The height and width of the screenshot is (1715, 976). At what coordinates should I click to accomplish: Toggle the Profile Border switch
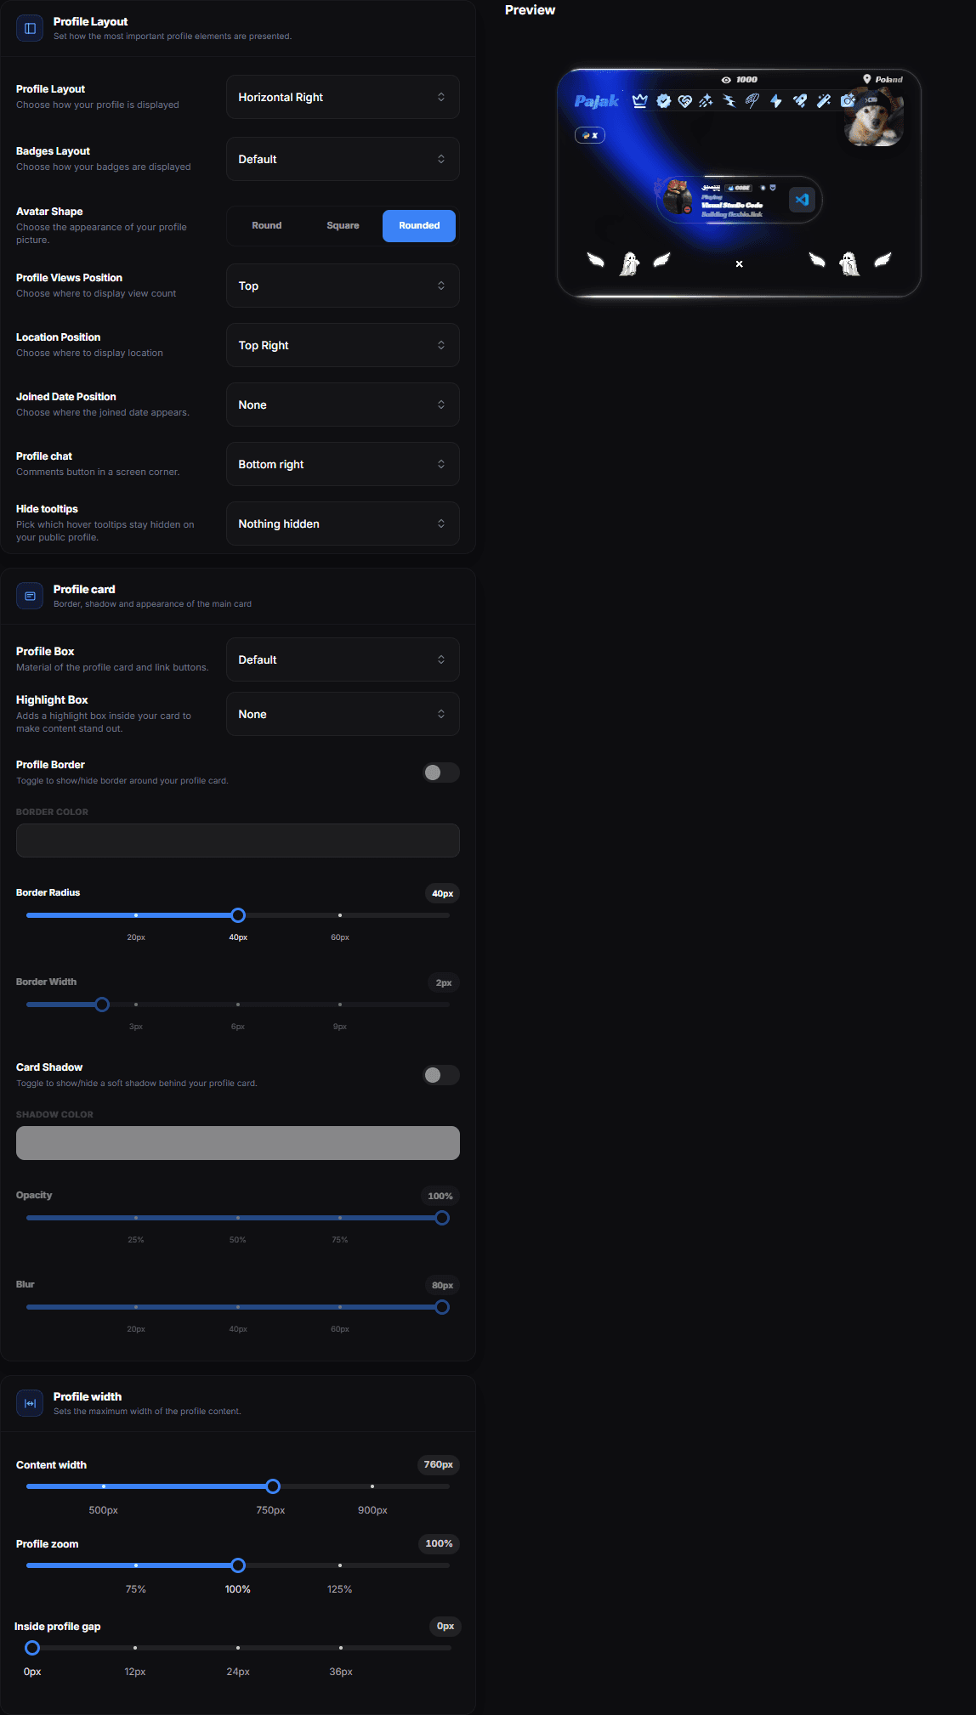(441, 773)
